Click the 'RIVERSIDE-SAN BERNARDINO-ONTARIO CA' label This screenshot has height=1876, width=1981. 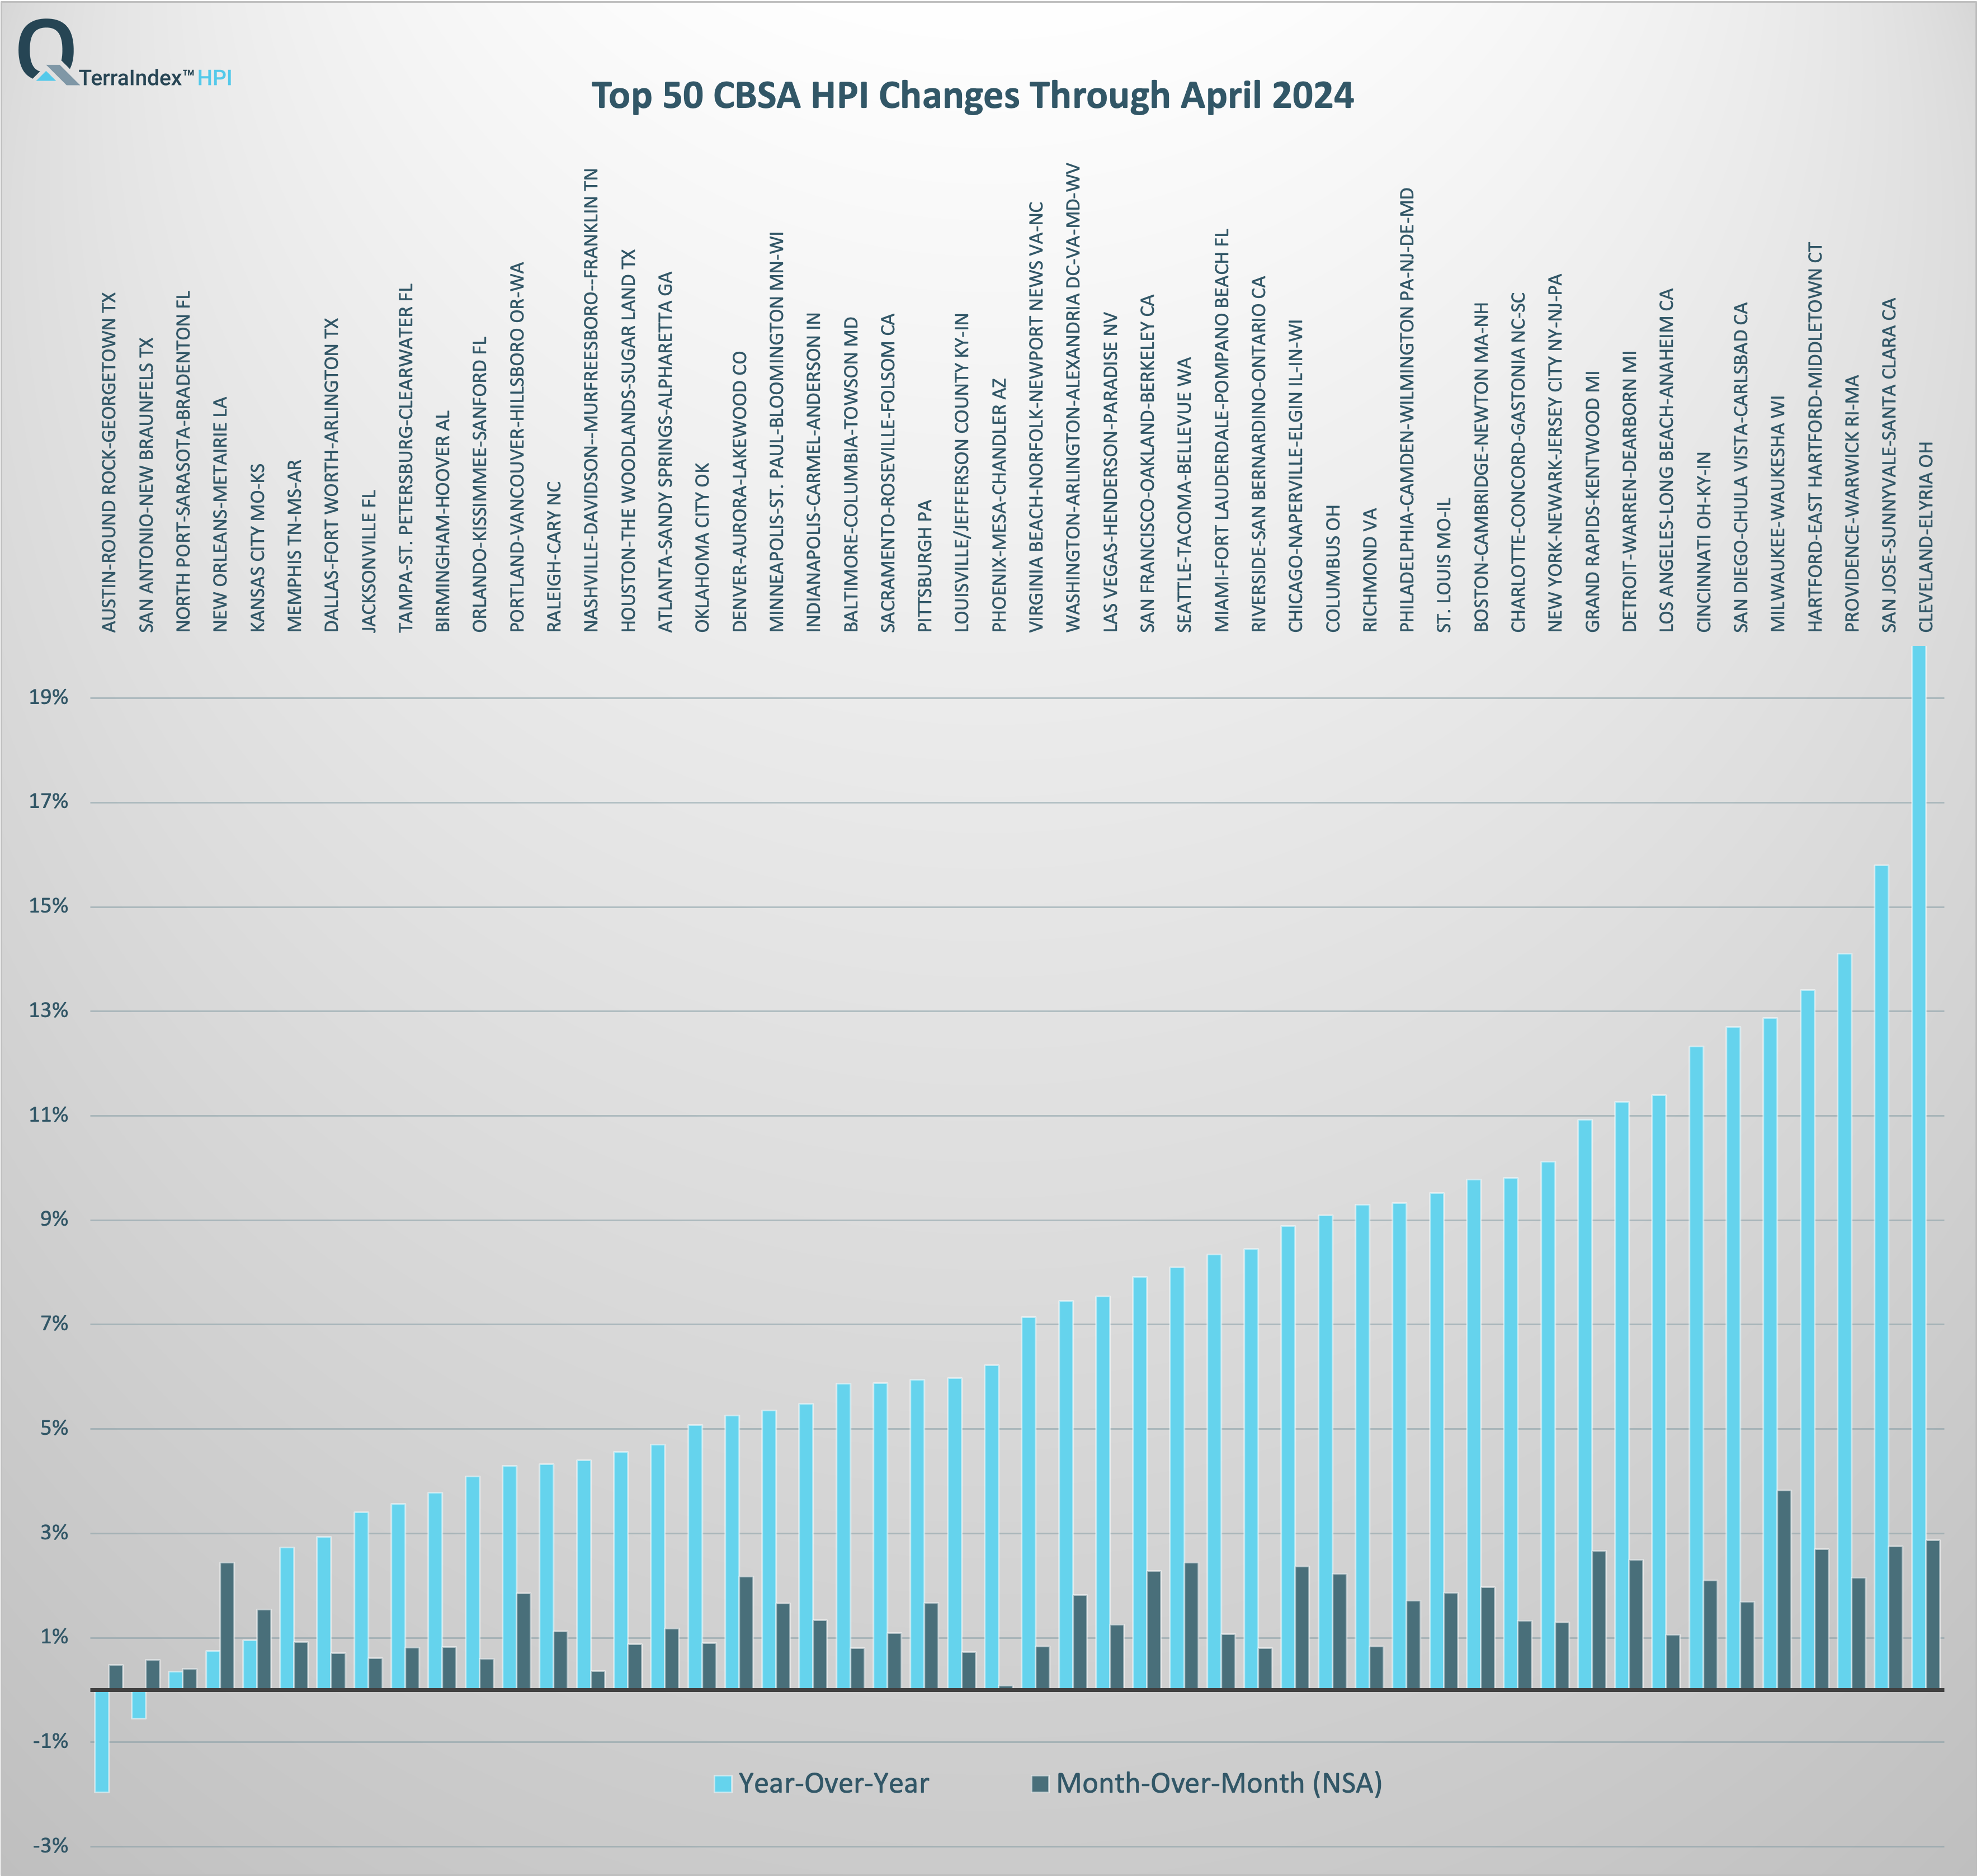[1259, 454]
